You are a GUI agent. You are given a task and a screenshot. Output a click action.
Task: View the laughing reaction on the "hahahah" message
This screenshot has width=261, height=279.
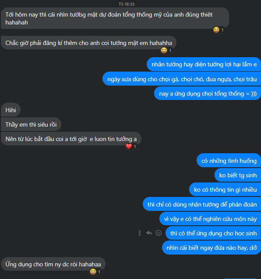pyautogui.click(x=219, y=30)
